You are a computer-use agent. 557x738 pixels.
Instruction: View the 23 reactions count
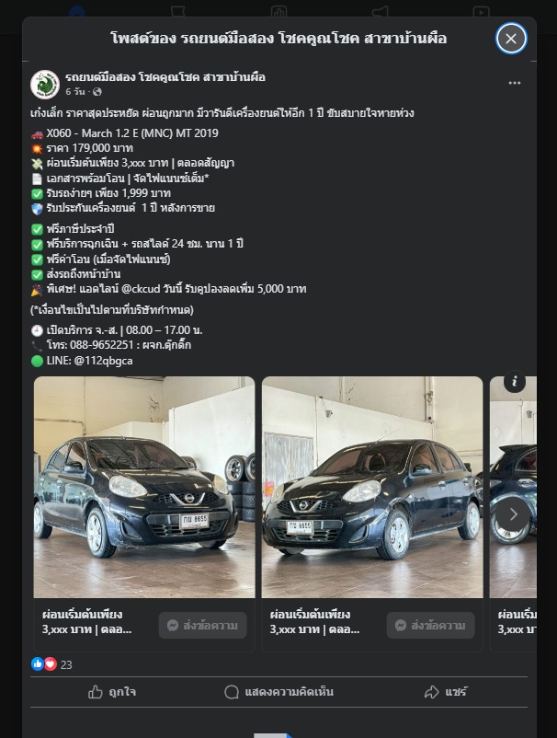66,664
